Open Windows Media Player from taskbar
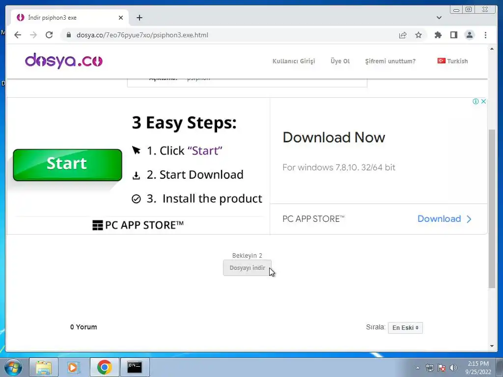503x377 pixels. click(74, 367)
